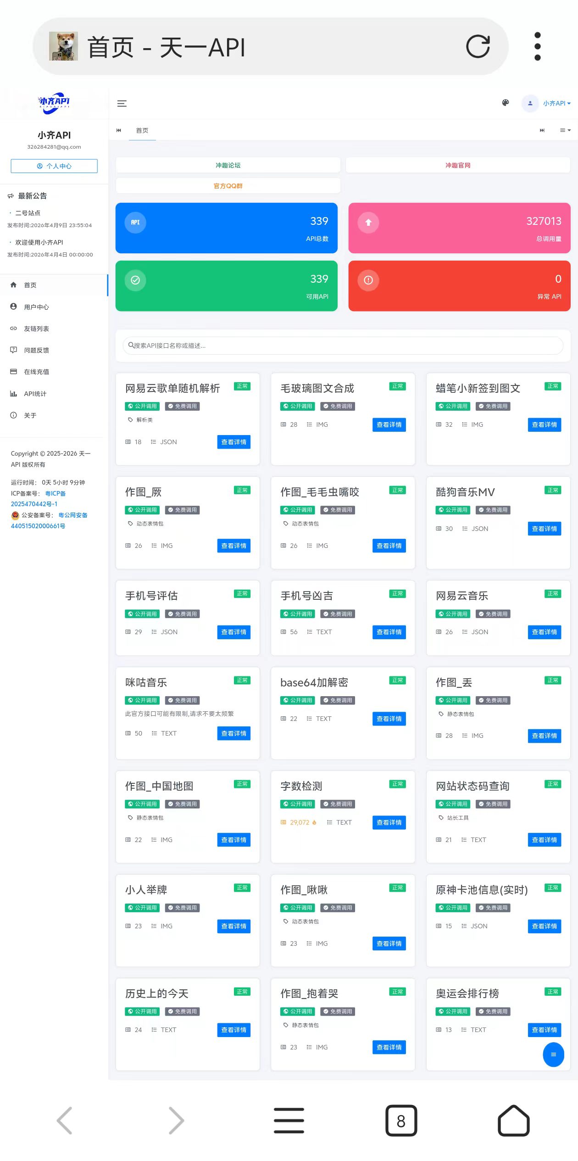578x1161 pixels.
Task: Click the 个人中心 button
Action: (54, 166)
